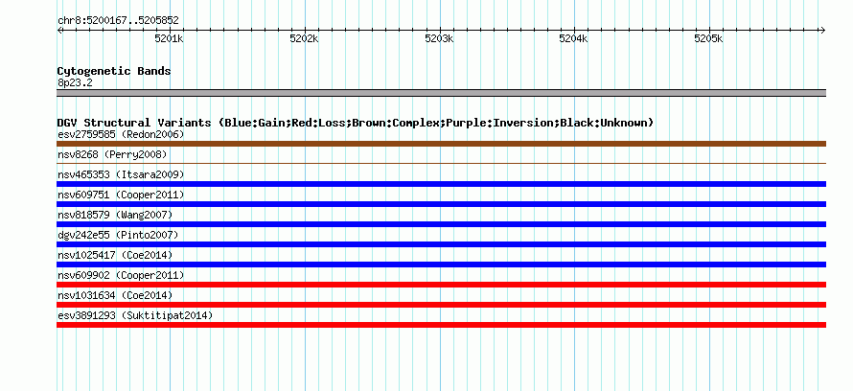Screen dimensions: 853x391
Task: Select the red loss bar under nsv1031634
Action: (x=441, y=305)
